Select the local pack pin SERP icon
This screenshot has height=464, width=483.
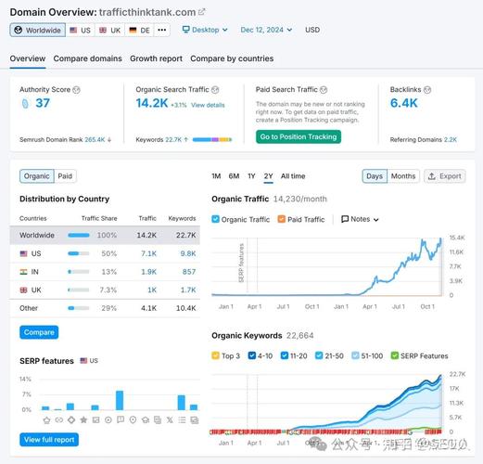click(133, 420)
